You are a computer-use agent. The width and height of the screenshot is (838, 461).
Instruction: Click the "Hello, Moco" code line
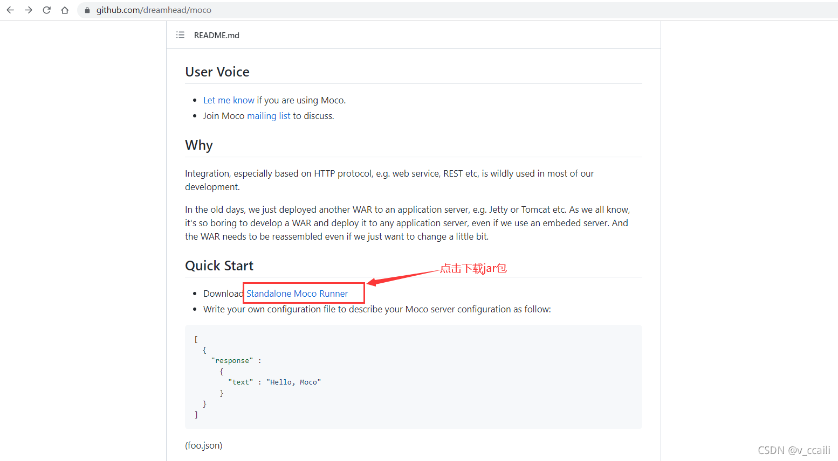pyautogui.click(x=274, y=382)
